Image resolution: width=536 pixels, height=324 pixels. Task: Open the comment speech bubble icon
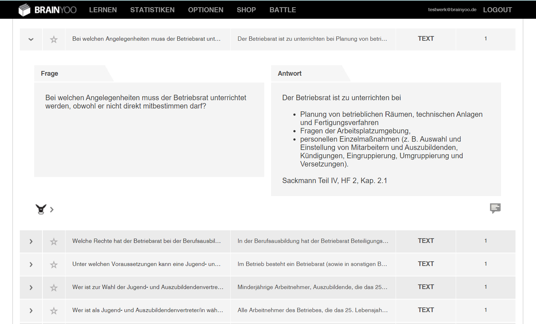coord(495,208)
